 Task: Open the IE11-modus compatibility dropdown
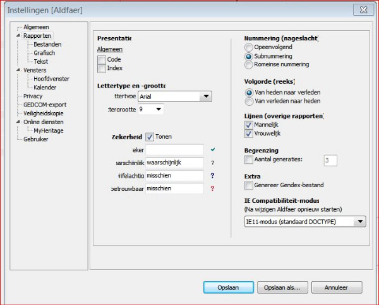[x=359, y=221]
